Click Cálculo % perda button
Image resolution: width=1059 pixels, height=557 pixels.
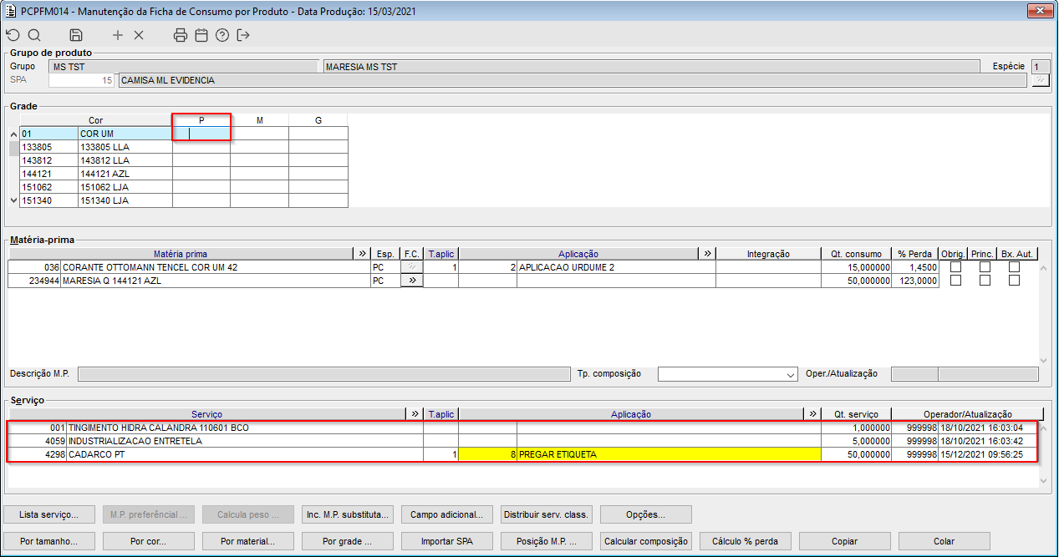tap(746, 541)
